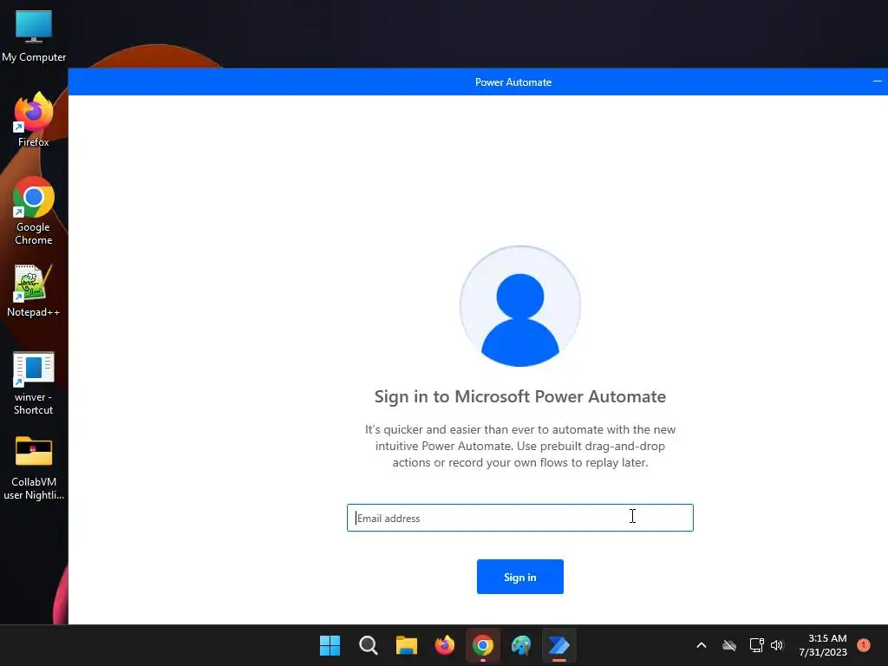This screenshot has width=888, height=666.
Task: Launch the Firefox desktop shortcut
Action: (34, 120)
